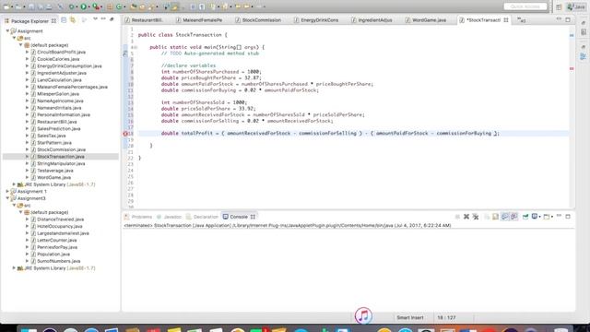The width and height of the screenshot is (590, 332).
Task: Switch to IngredientAdjus editor tab
Action: pos(372,20)
